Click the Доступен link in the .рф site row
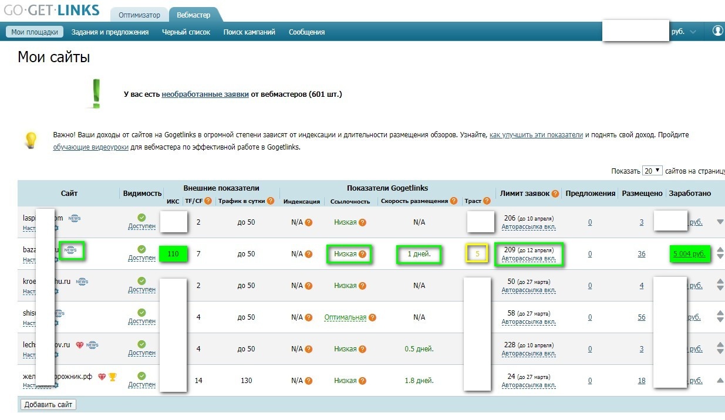 (x=141, y=385)
